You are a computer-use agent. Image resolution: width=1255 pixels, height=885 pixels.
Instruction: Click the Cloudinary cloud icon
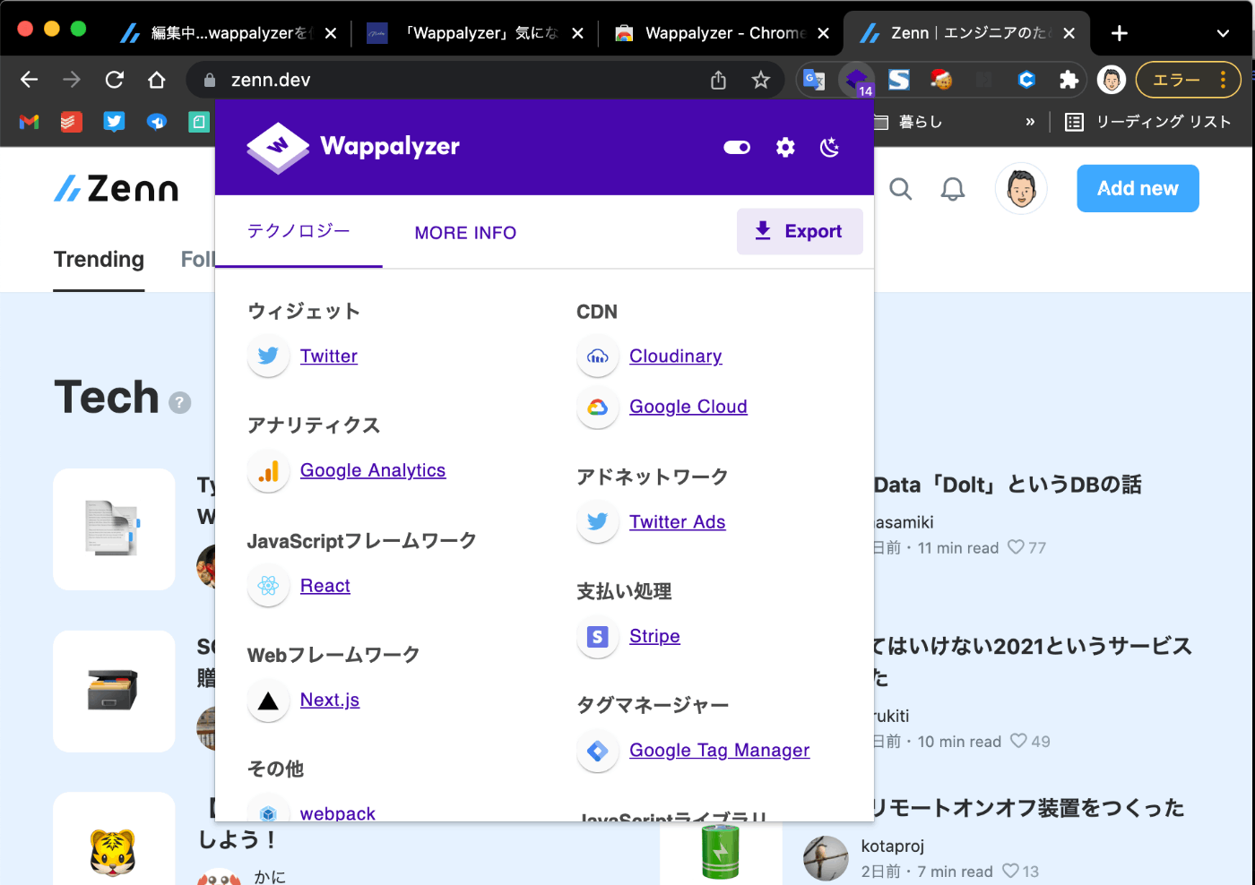(598, 357)
